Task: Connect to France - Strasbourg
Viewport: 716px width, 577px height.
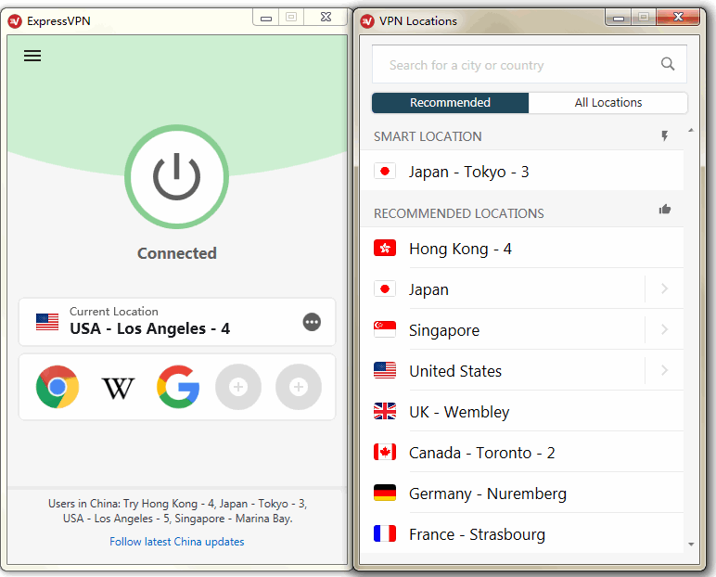Action: point(522,533)
